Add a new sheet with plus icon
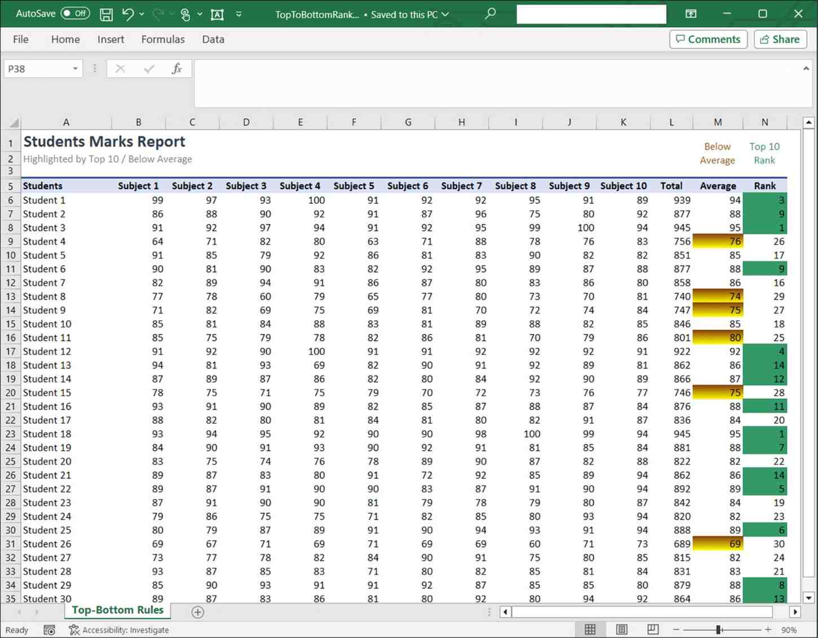This screenshot has height=638, width=818. pos(197,612)
